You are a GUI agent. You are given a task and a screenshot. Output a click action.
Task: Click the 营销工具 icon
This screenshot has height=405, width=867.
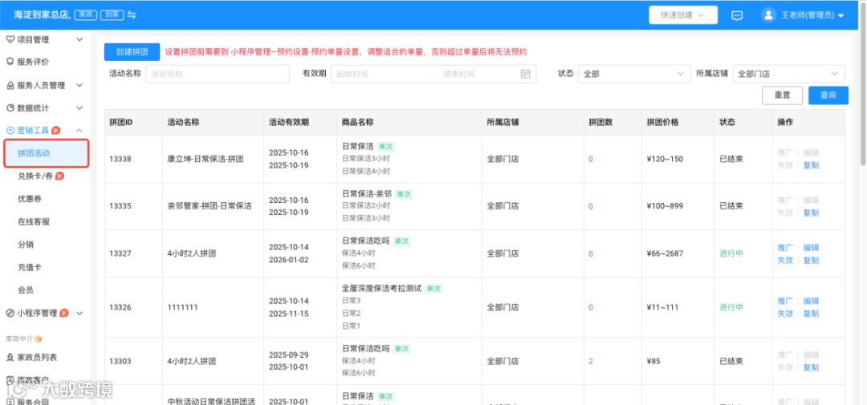10,131
